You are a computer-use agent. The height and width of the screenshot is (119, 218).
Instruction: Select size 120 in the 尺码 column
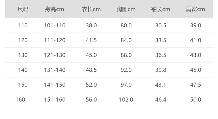tap(23, 40)
